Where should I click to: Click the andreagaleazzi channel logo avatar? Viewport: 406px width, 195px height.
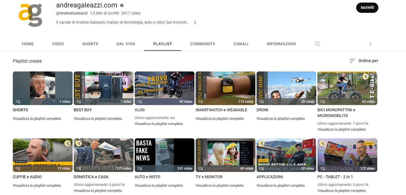click(30, 15)
